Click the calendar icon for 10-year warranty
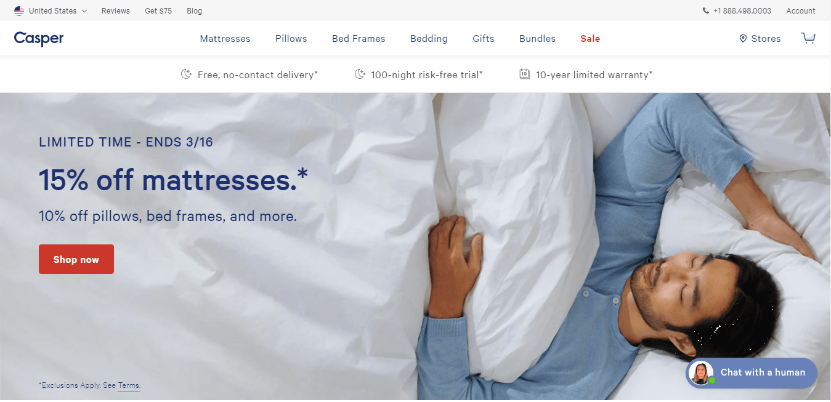Screen dimensions: 831x402 (x=524, y=74)
